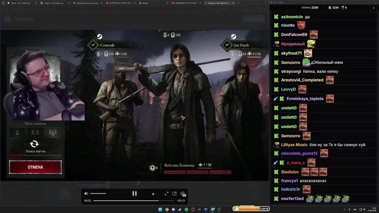Click the Joe Peach ready checkmark diamond
This screenshot has width=379, height=213.
227,45
